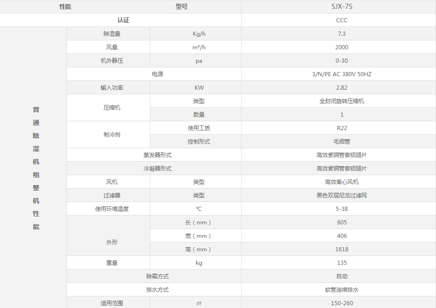Click the power supply value 3/N/PE AC 380V 50HZ
The height and width of the screenshot is (308, 436).
[341, 74]
